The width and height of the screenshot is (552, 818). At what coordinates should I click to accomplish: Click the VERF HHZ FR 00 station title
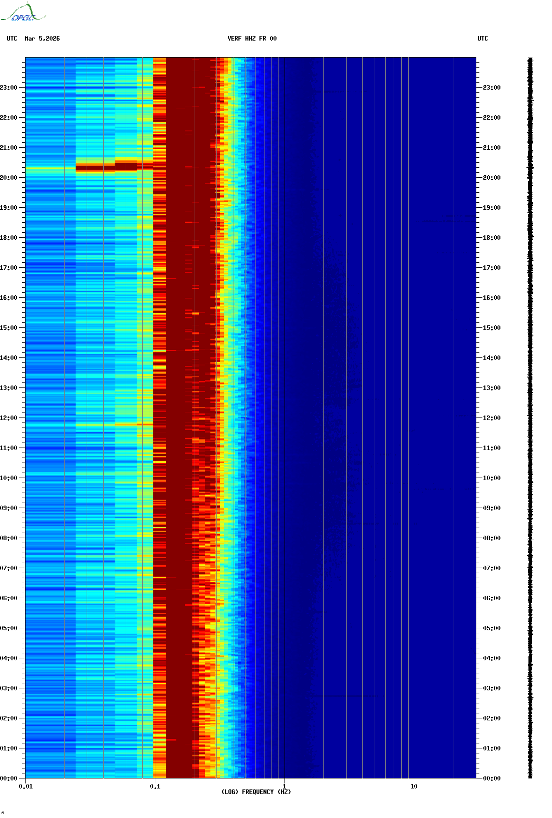(251, 39)
